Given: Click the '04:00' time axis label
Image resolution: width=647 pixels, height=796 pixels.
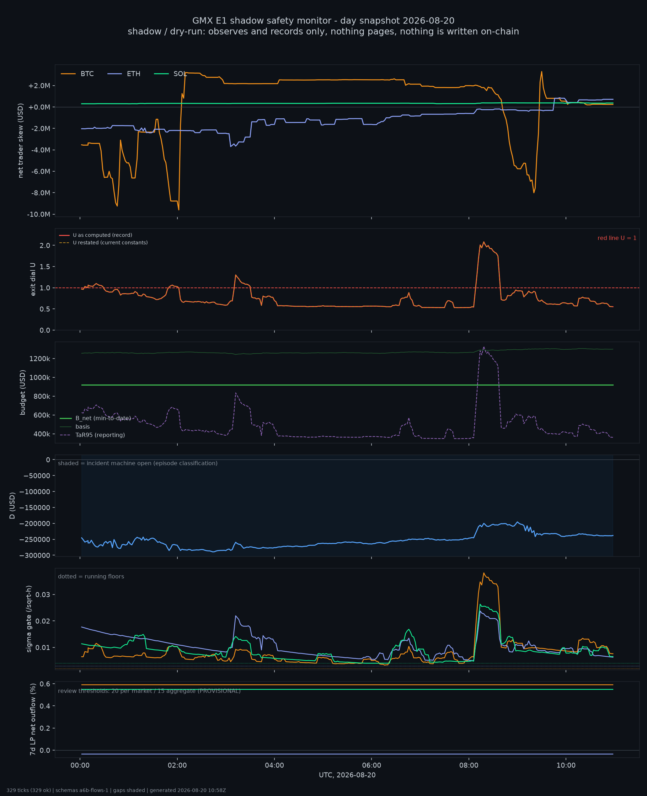Looking at the screenshot, I should click(x=274, y=765).
